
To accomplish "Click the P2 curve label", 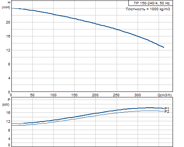I will pyautogui.click(x=167, y=112).
